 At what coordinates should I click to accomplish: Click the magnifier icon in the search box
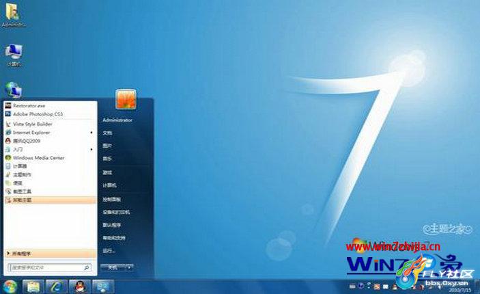(x=87, y=267)
